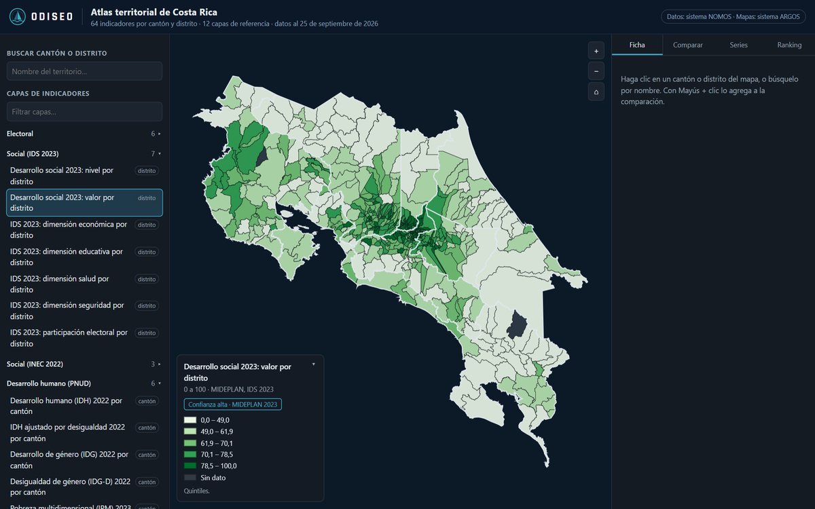Click the Sin dato legend swatch
The width and height of the screenshot is (815, 509).
pyautogui.click(x=189, y=478)
